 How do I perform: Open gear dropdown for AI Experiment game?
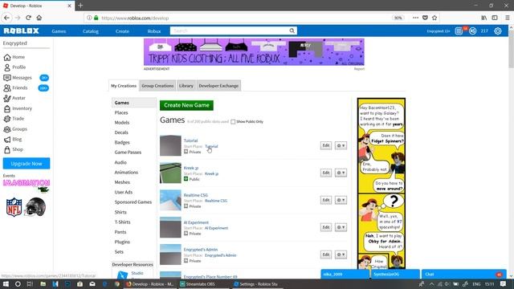pyautogui.click(x=341, y=227)
